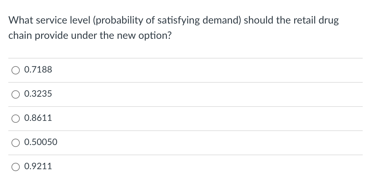371x187 pixels.
Task: Click the 0.8611 answer label text
Action: [38, 118]
